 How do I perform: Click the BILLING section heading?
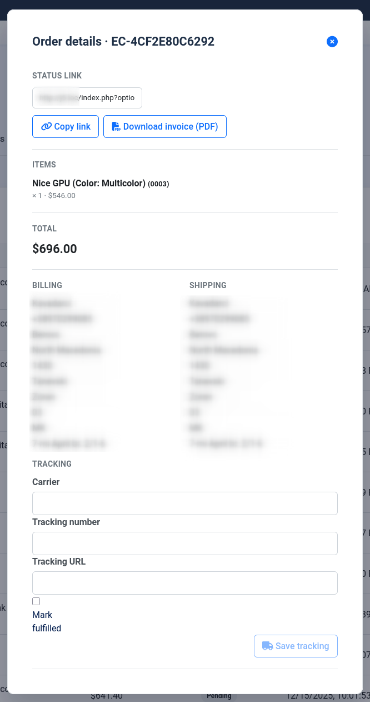coord(47,285)
